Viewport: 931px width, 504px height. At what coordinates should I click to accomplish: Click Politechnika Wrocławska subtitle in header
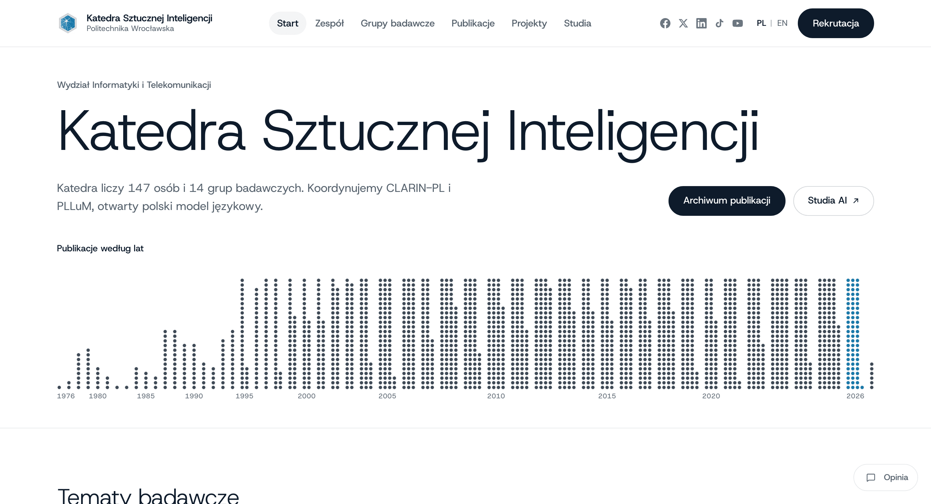click(130, 28)
